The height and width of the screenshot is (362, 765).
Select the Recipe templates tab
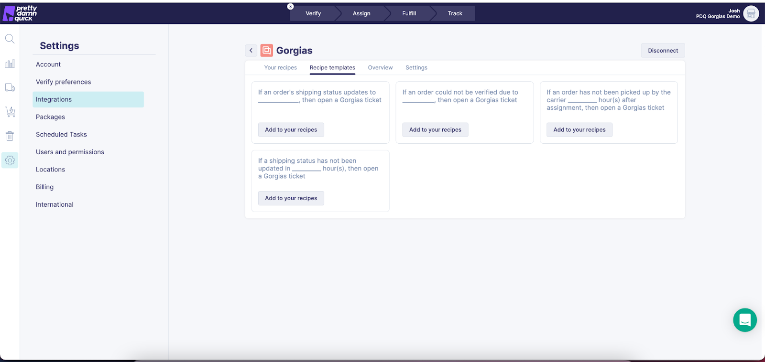click(332, 68)
